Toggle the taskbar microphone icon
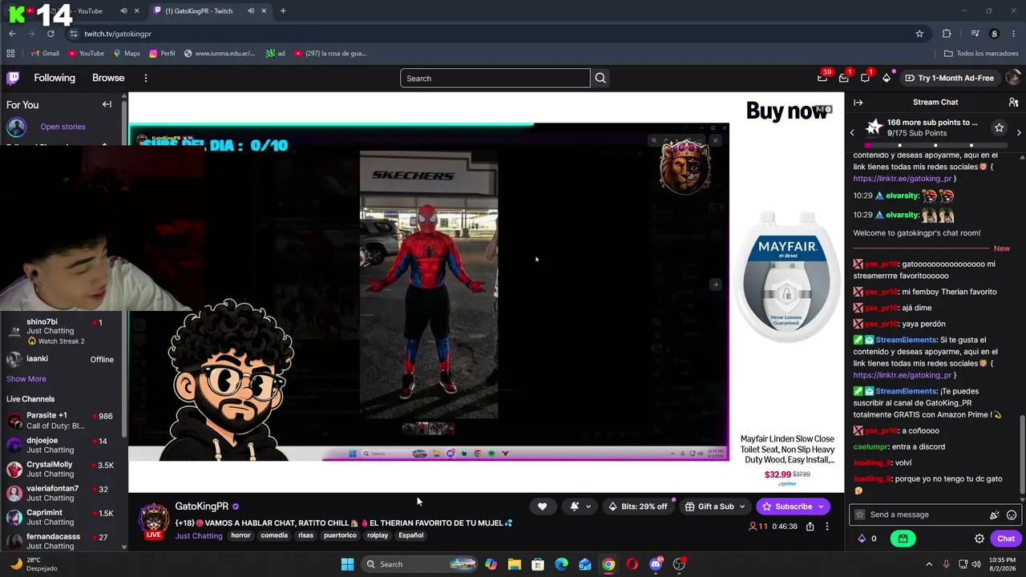Image resolution: width=1026 pixels, height=577 pixels. point(946,564)
